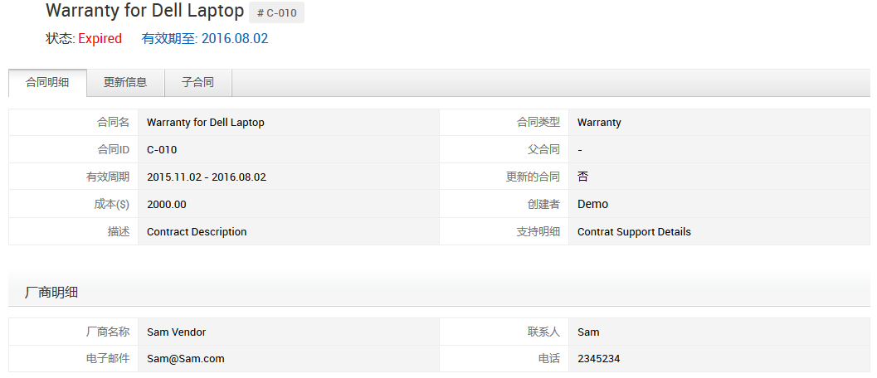The height and width of the screenshot is (378, 877).
Task: Click the 创建者 value Demo
Action: 592,205
